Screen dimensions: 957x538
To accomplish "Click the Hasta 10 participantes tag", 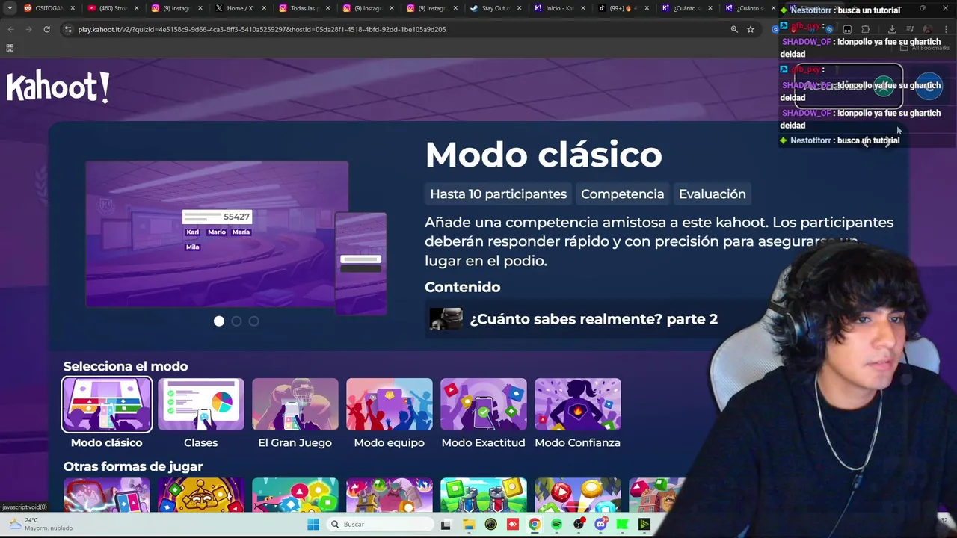I will click(499, 194).
